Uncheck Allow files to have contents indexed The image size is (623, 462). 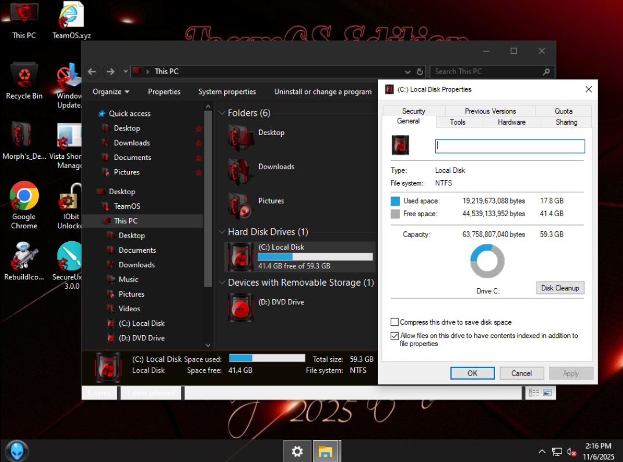pyautogui.click(x=395, y=336)
